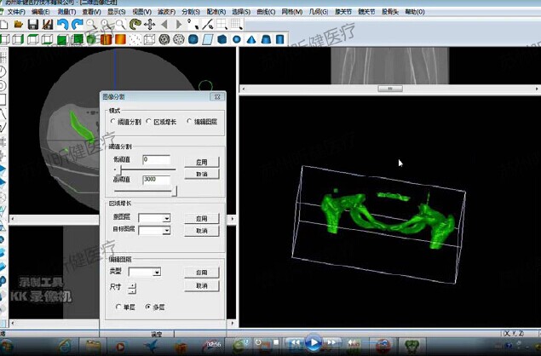The image size is (541, 356).
Task: Insert the blue cylinder primitive
Action: tap(280, 39)
